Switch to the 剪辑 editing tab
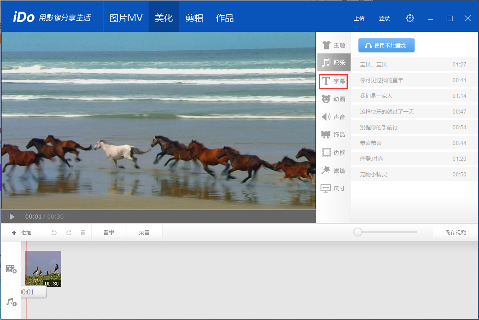 click(194, 18)
